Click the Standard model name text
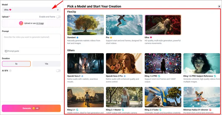 pos(71,38)
